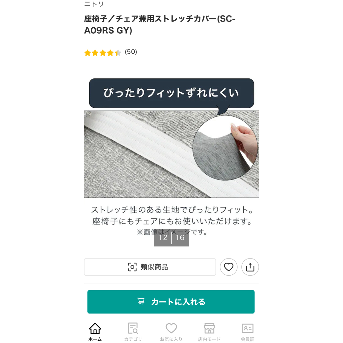
Task: Open 会員証 membership card icon
Action: point(247,328)
